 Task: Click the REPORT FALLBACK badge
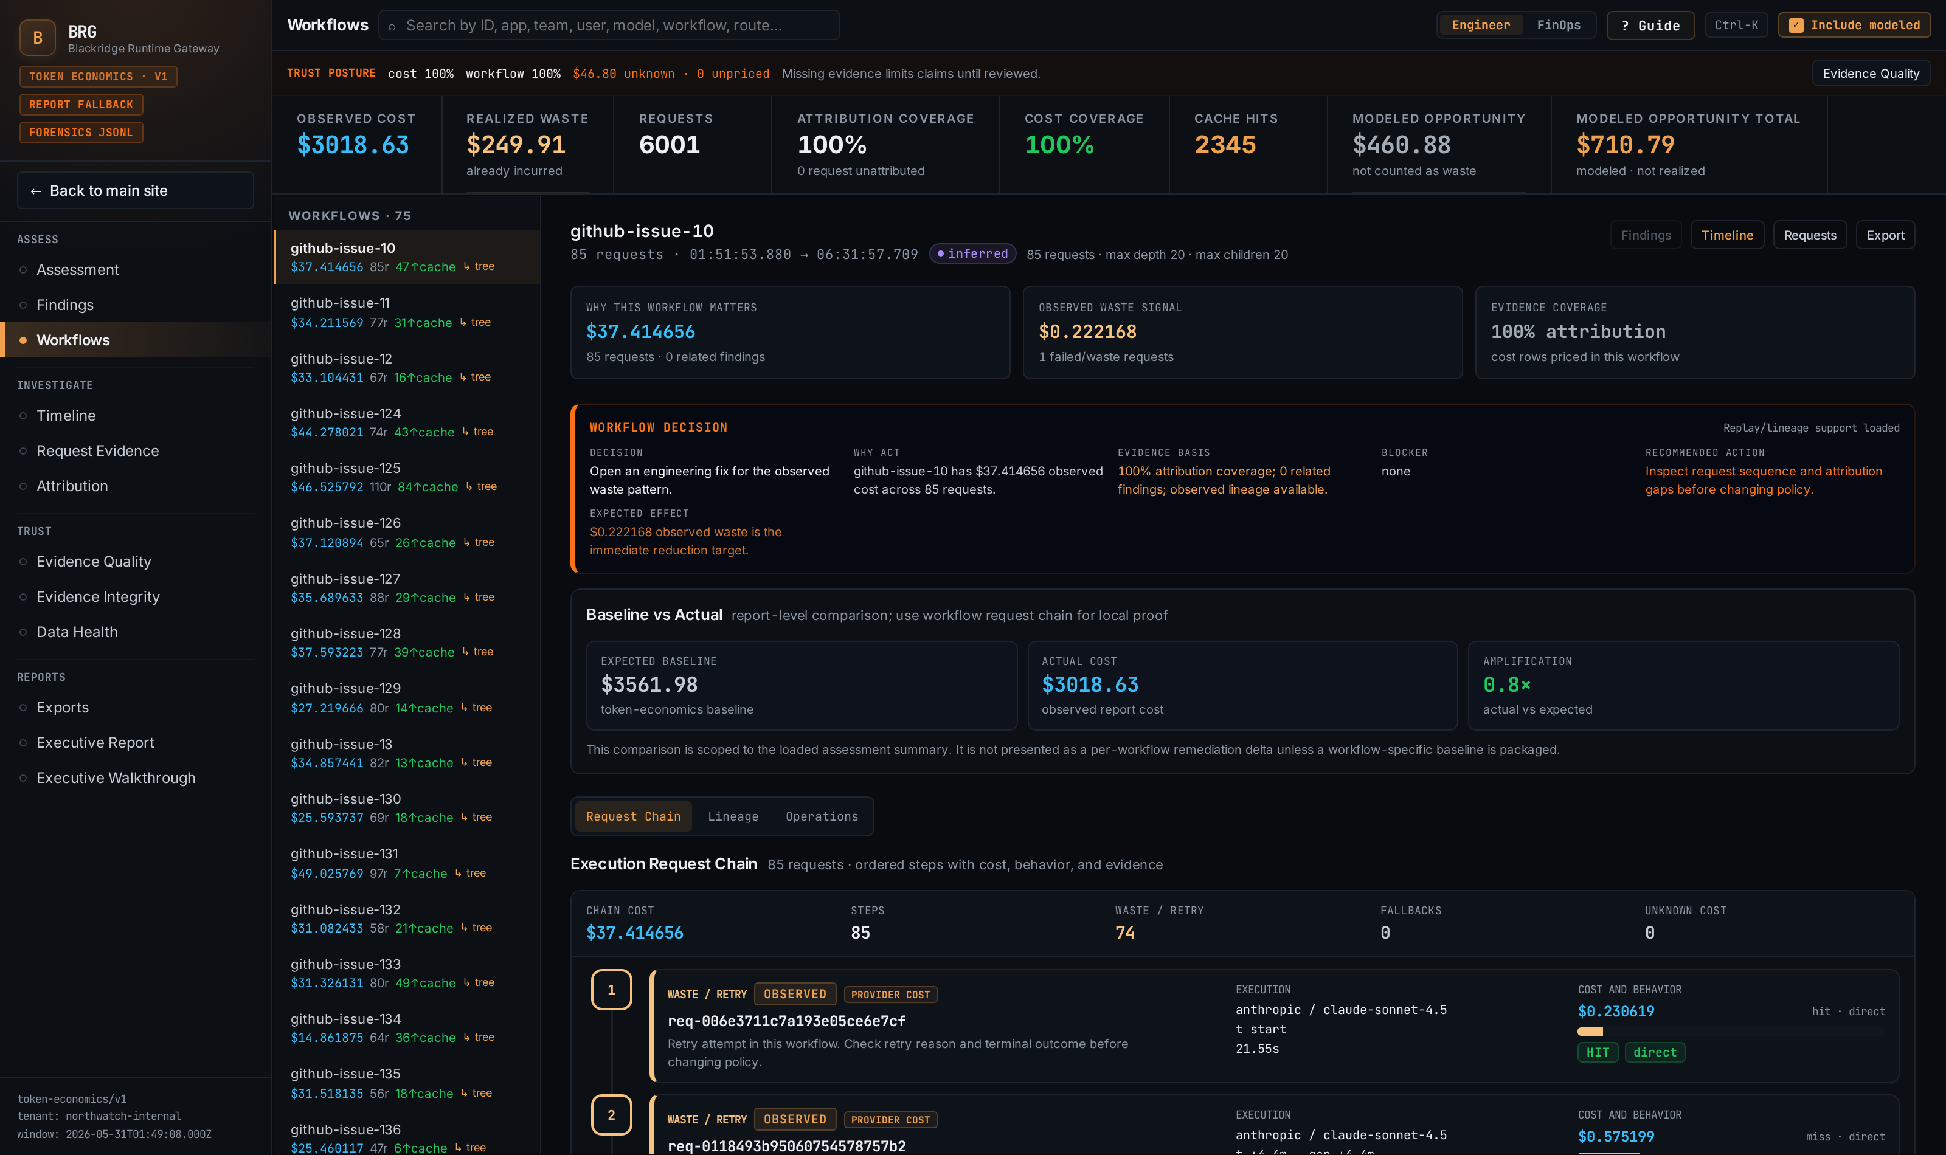pos(81,105)
